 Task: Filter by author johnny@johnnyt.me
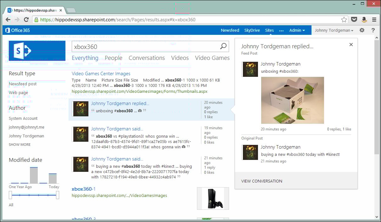27,127
